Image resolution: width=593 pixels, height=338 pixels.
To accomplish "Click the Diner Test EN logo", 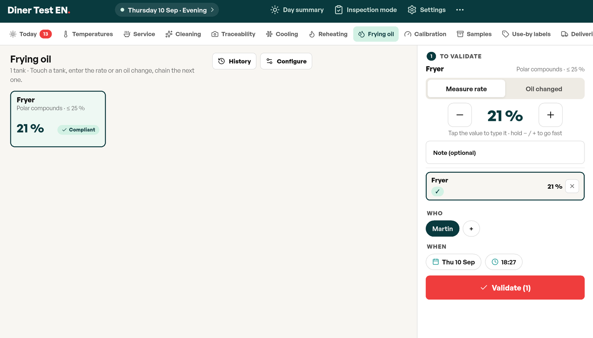I will [x=39, y=10].
